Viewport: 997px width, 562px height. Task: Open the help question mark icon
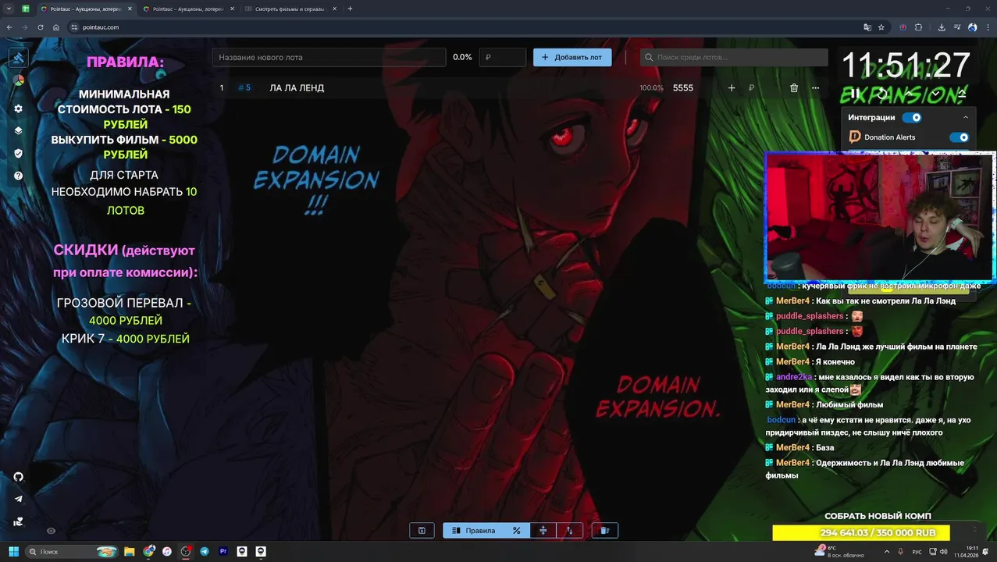(x=18, y=176)
